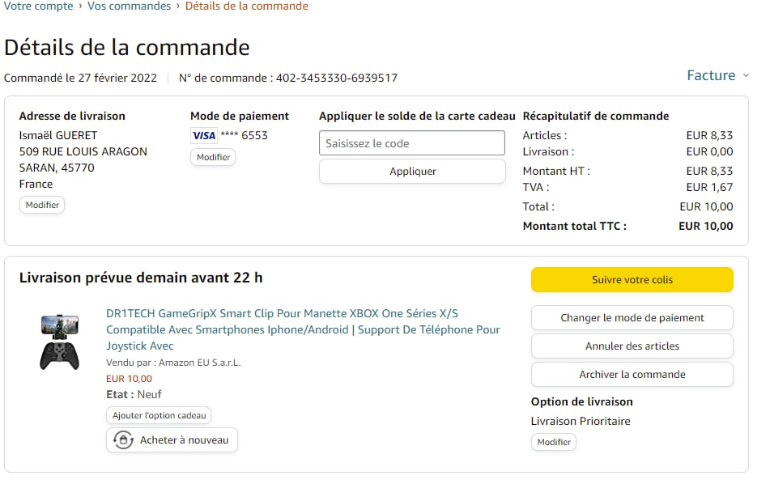Click the gift card code input field
The image size is (770, 484).
point(411,143)
